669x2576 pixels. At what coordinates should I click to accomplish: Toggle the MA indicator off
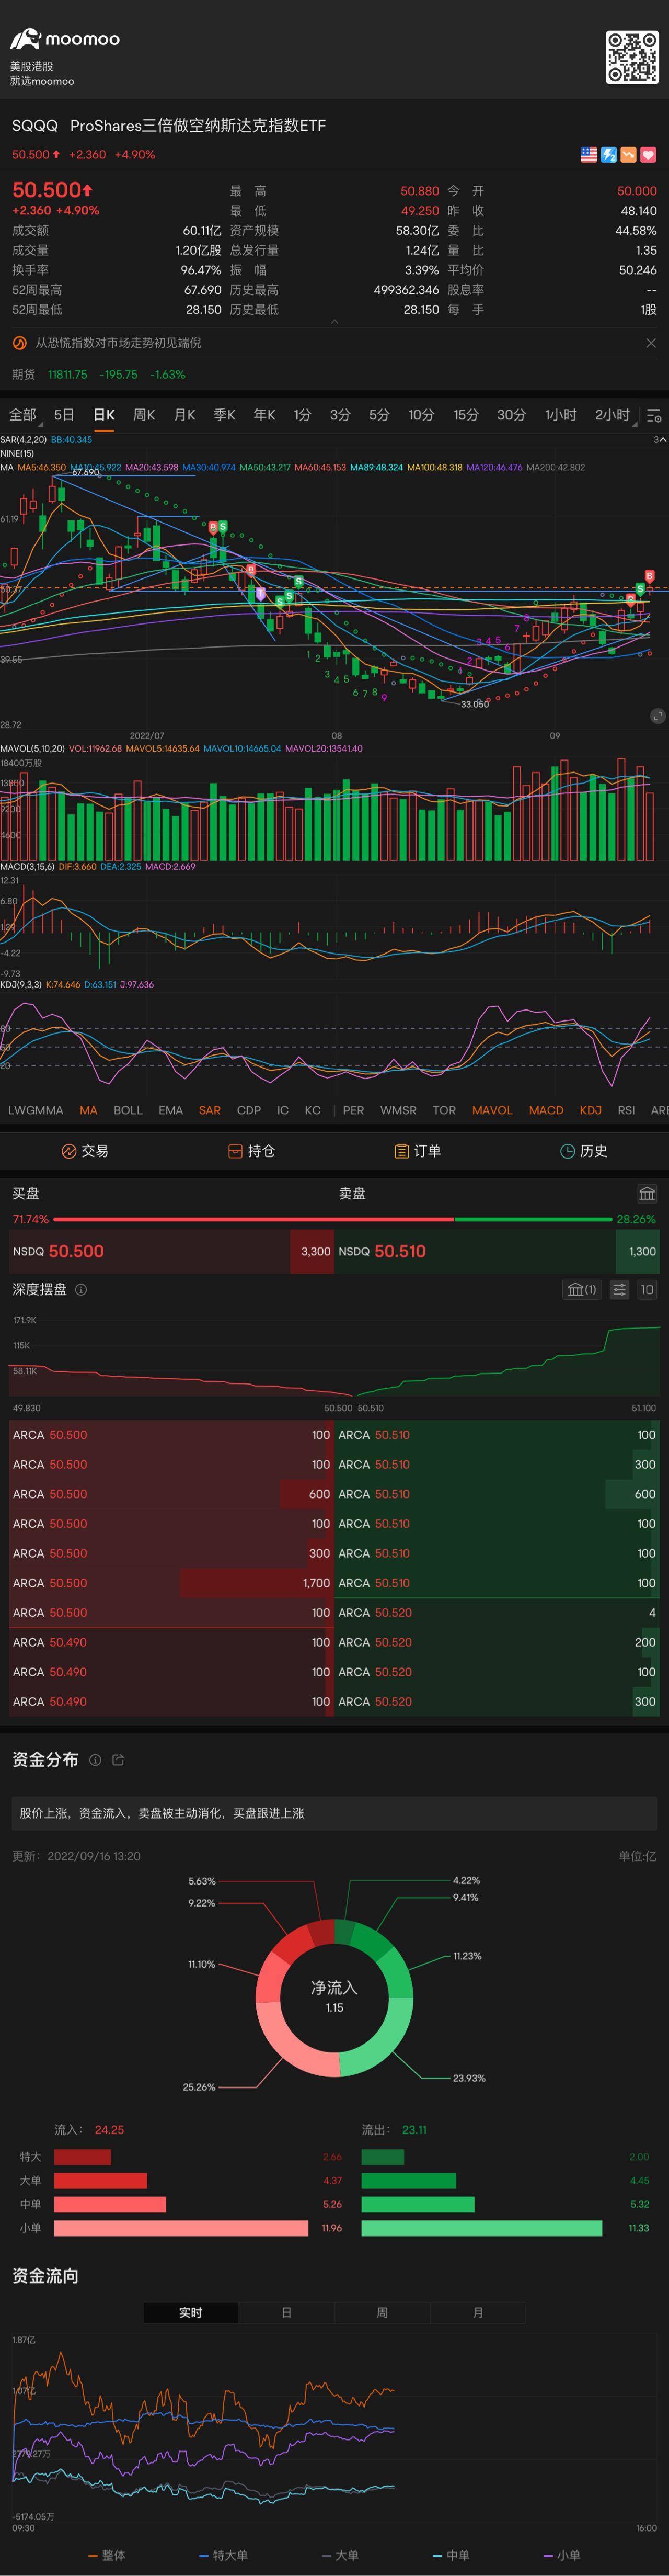click(88, 1110)
